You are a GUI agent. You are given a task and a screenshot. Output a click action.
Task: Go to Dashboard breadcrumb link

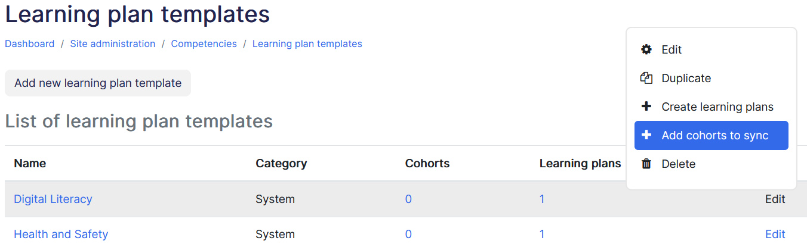(29, 43)
